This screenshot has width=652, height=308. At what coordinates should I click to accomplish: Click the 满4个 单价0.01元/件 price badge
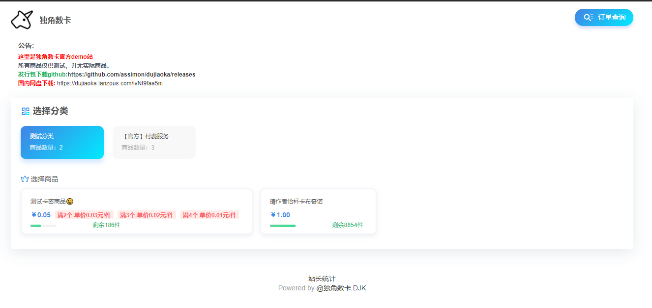210,215
